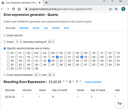Check the second 13 checkbox
The width and height of the screenshot is (128, 109).
point(114,53)
